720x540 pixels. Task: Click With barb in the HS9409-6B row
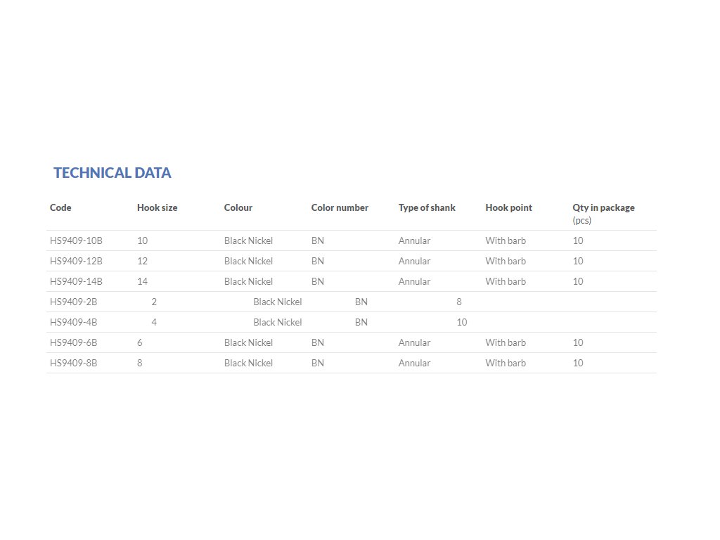506,342
